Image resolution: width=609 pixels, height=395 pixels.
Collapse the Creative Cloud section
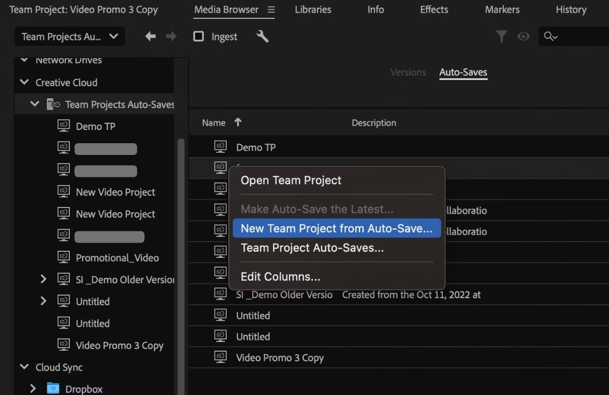click(x=23, y=82)
